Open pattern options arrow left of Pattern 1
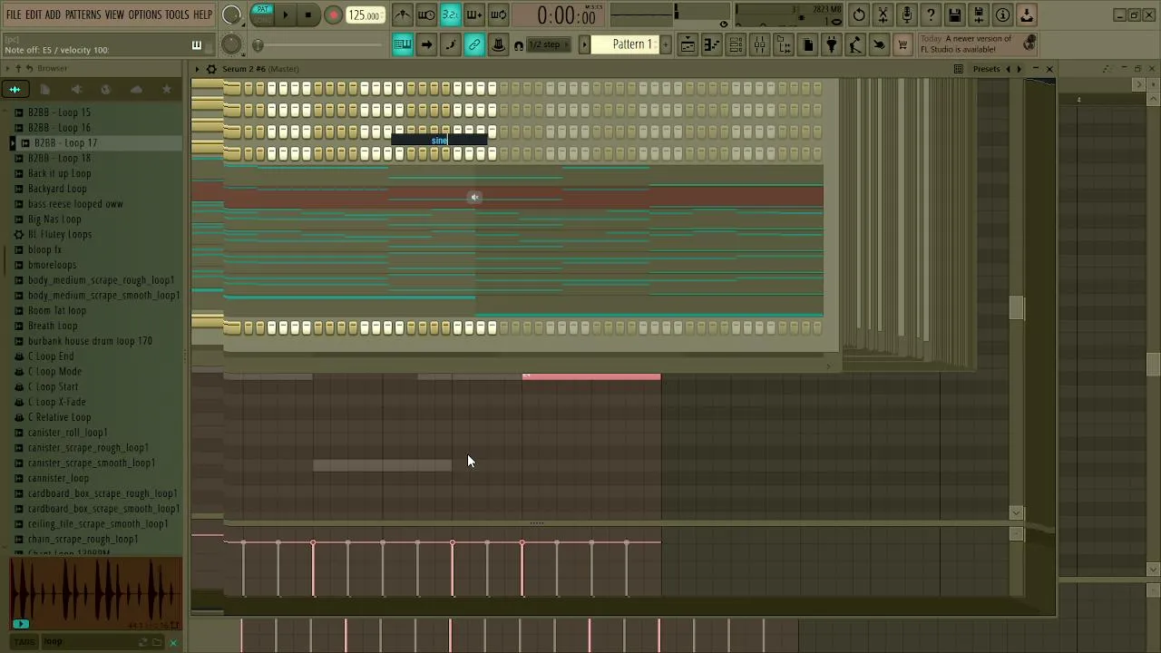This screenshot has height=653, width=1161. coord(584,44)
